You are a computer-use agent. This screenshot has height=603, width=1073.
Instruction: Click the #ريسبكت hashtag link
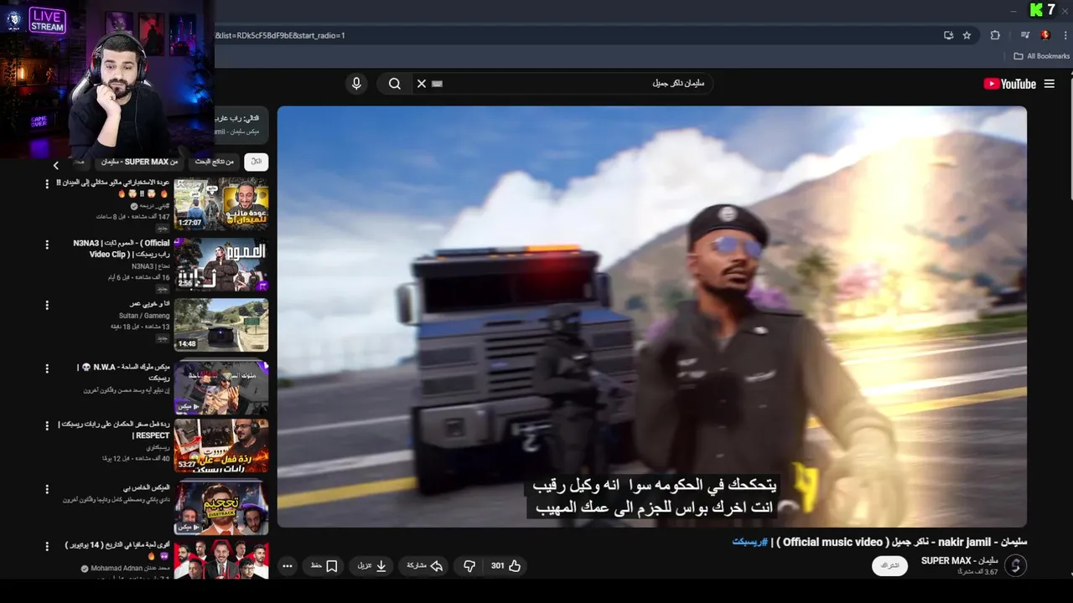[749, 542]
